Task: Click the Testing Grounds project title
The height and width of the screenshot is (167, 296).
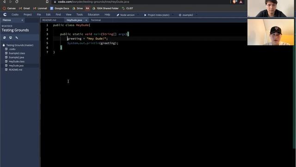Action: point(15,30)
